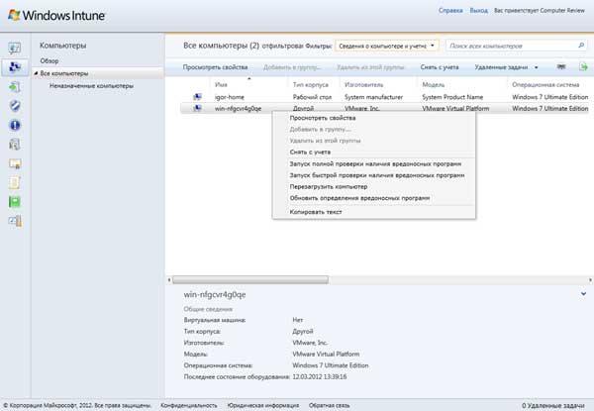Click the System Product Name cell
This screenshot has width=594, height=411.
pos(452,97)
